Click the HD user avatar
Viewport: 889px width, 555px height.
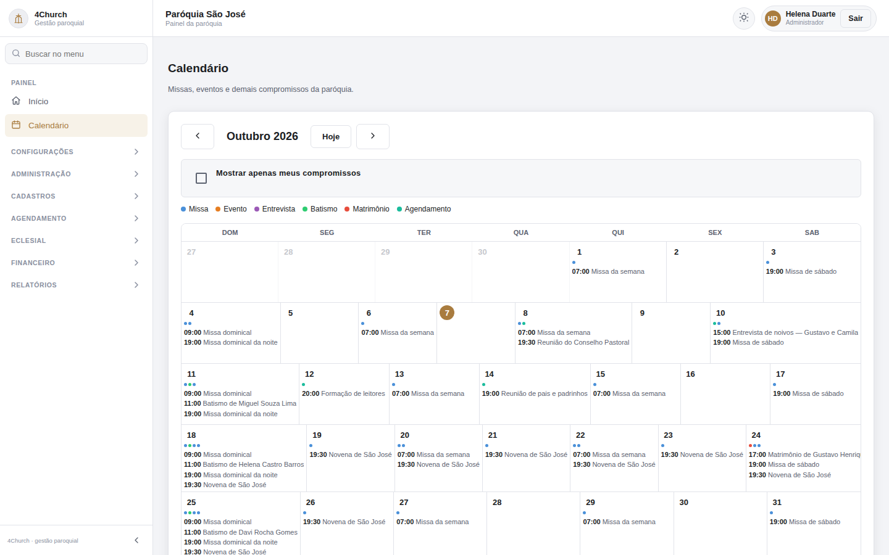[772, 18]
